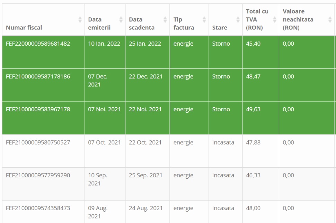336x223 pixels.
Task: Select the 07 Noi. 2021 issue date
Action: (x=104, y=110)
